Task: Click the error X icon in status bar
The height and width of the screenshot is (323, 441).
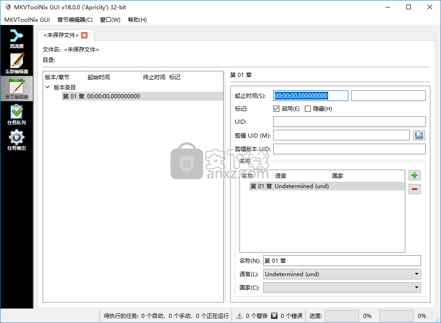Action: (x=274, y=316)
